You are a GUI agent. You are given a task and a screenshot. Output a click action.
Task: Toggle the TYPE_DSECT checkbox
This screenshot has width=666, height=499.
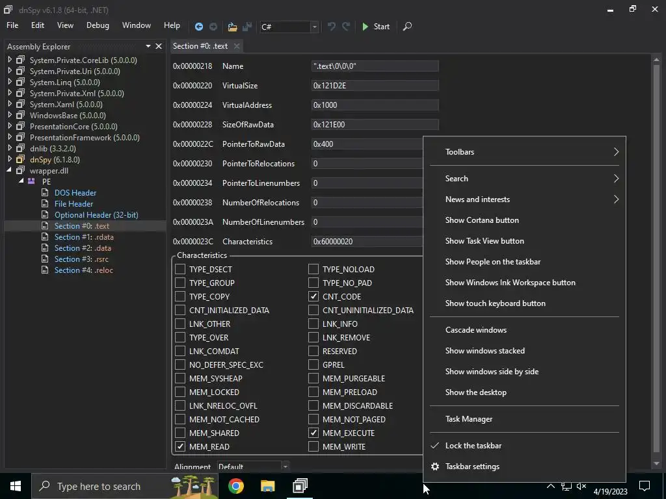[x=180, y=269]
